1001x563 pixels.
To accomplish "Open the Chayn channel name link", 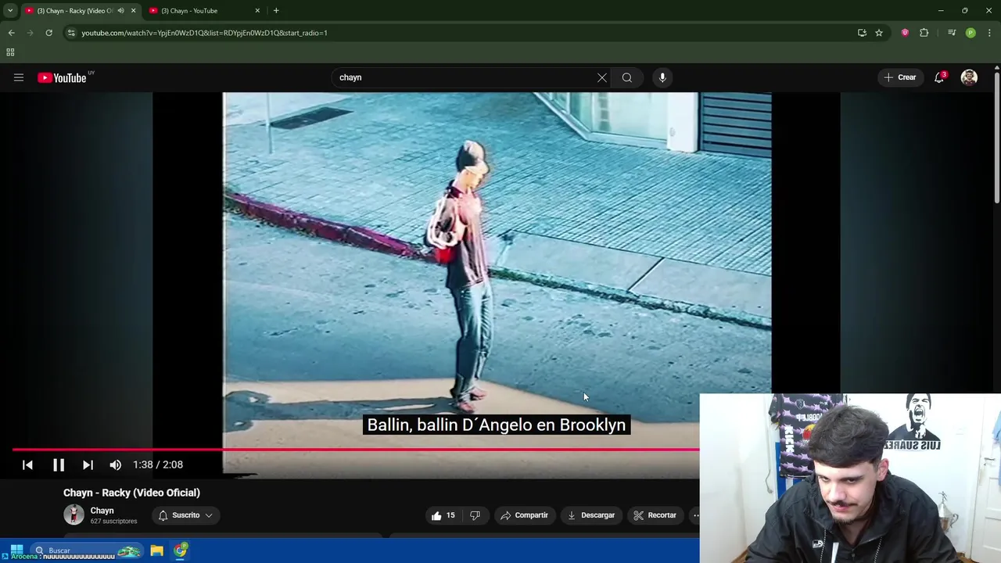I will coord(102,511).
